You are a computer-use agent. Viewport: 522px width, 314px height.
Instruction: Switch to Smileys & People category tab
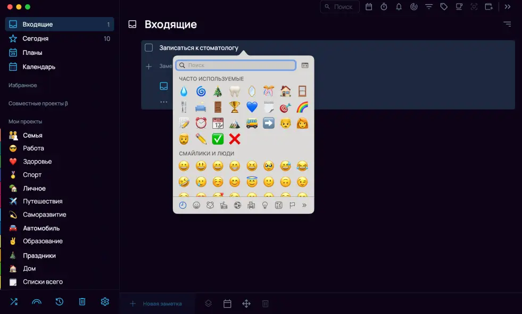point(196,205)
